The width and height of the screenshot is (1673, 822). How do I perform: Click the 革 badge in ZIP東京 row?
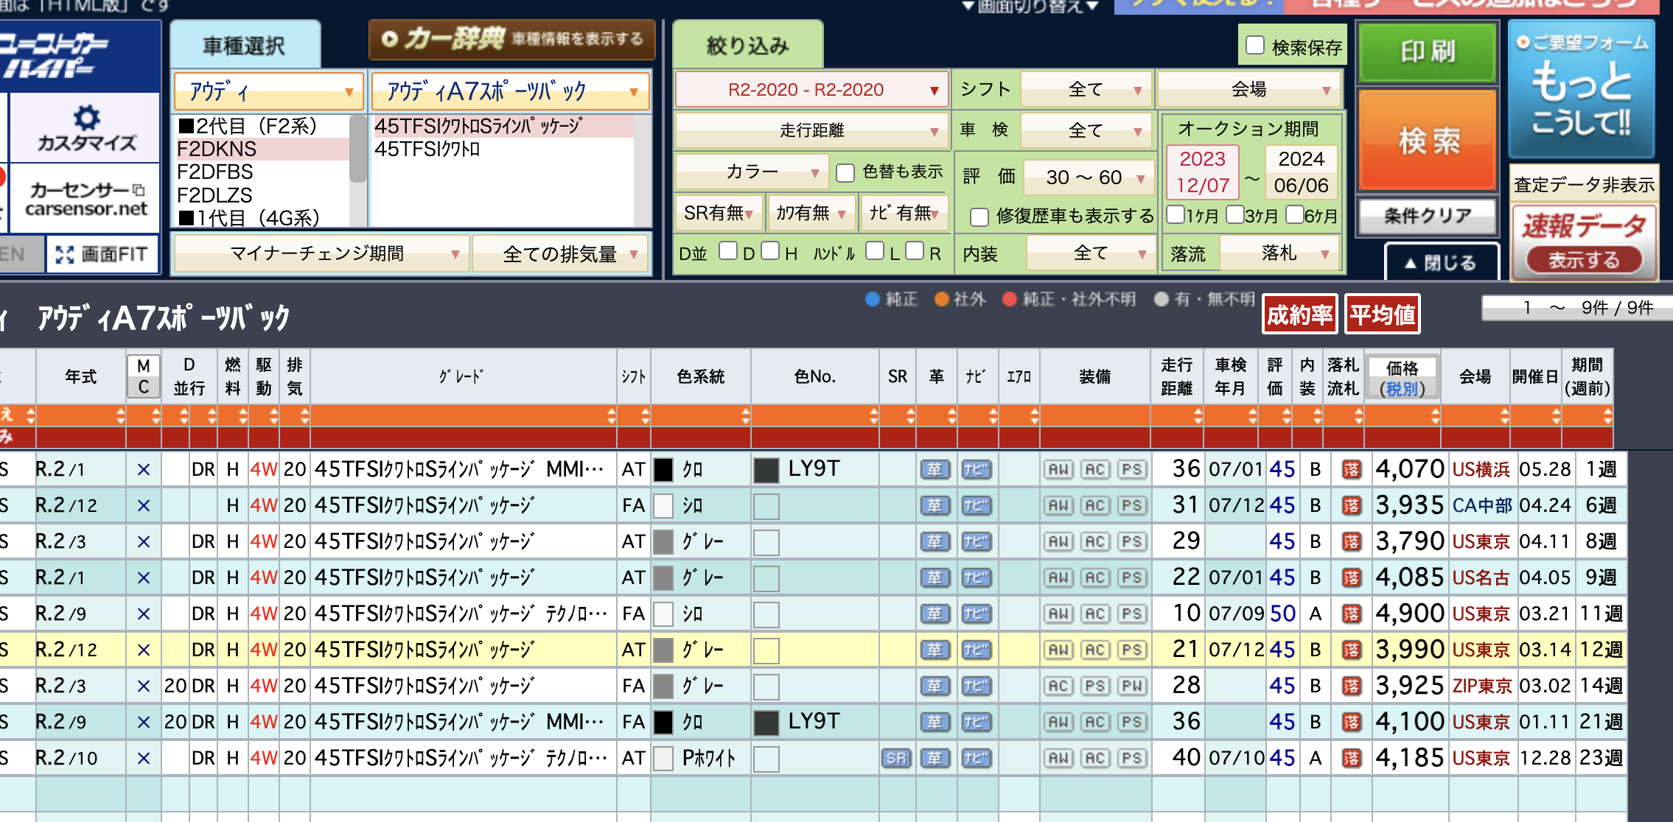tap(935, 686)
